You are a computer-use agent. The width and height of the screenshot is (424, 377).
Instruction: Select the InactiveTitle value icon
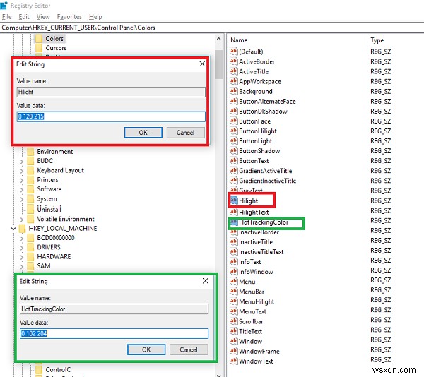233,241
